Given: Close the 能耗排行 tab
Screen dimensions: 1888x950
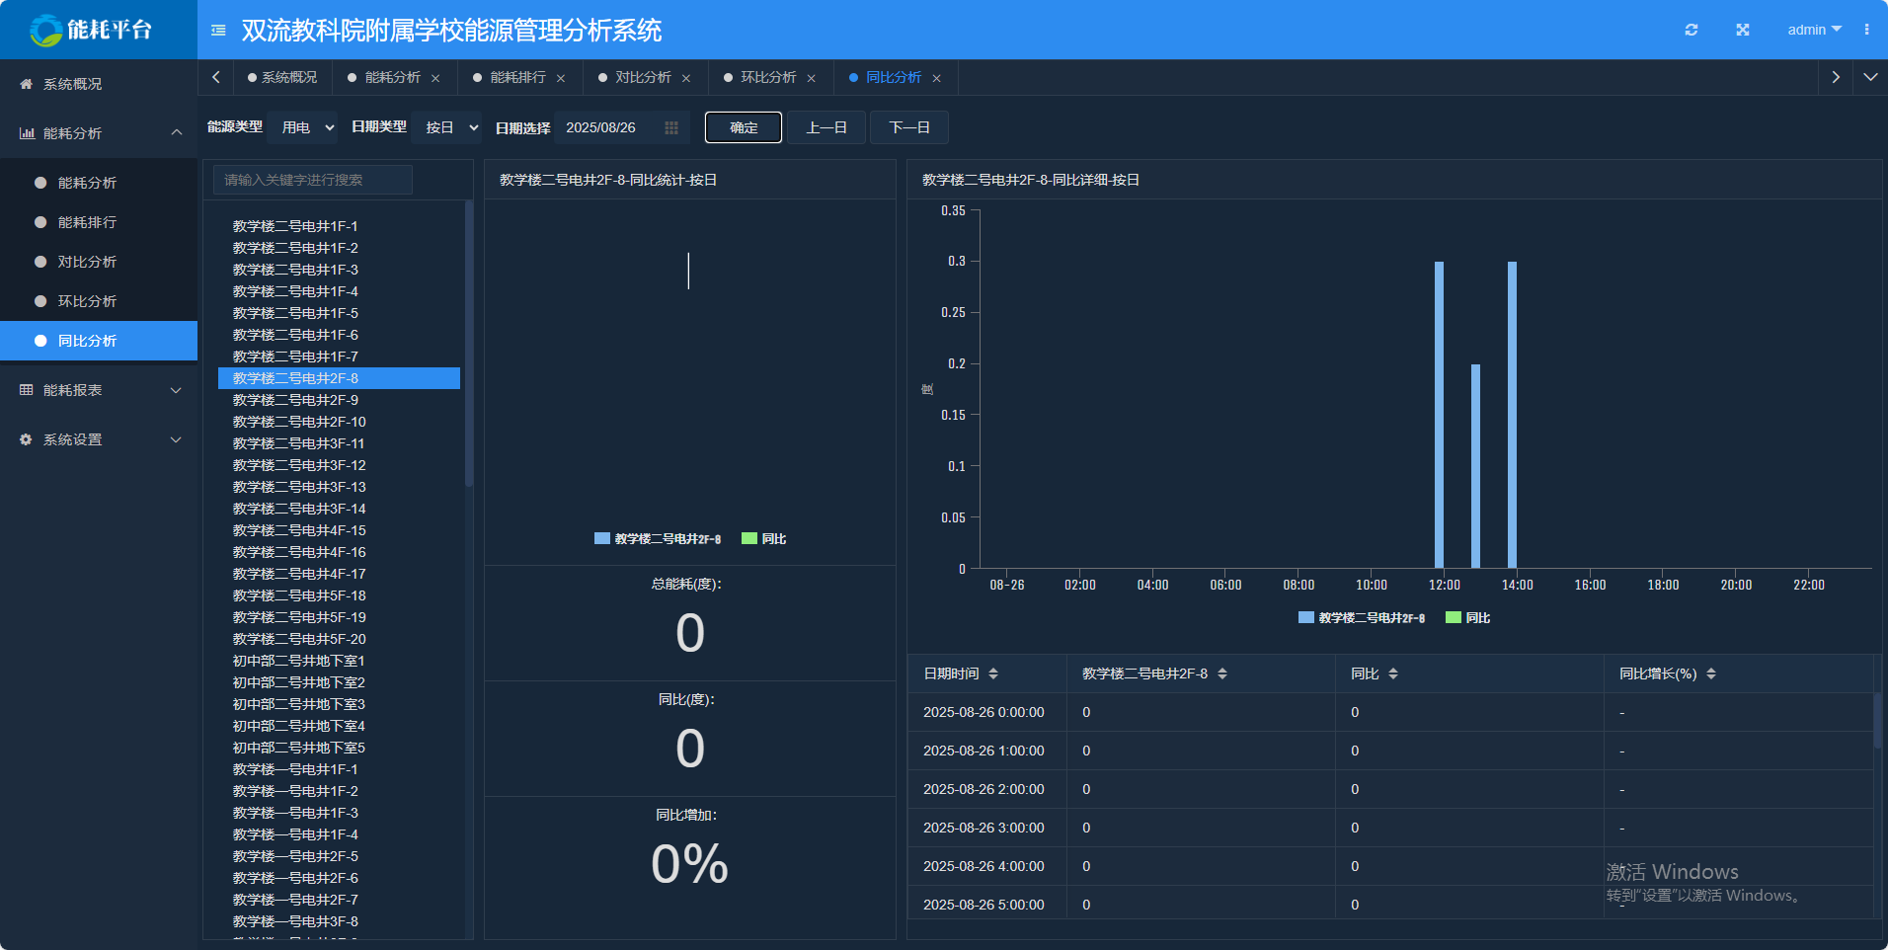Looking at the screenshot, I should click(561, 78).
